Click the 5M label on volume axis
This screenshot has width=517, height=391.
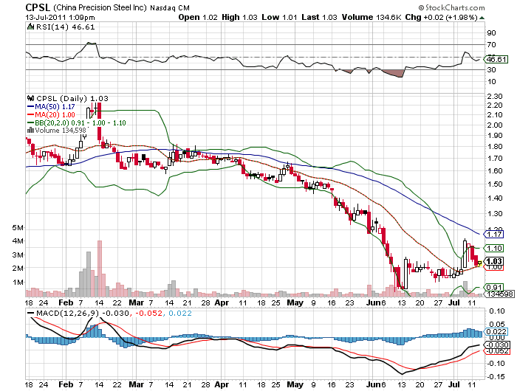click(x=18, y=228)
